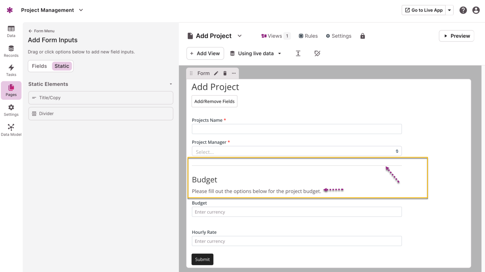The image size is (485, 272).
Task: Open the Tasks lightning bolt icon
Action: point(11,68)
